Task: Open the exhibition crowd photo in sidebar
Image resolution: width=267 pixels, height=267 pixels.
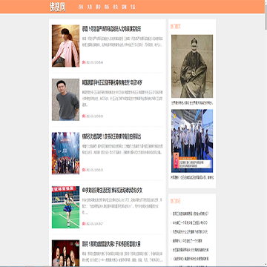Action: pos(192,141)
